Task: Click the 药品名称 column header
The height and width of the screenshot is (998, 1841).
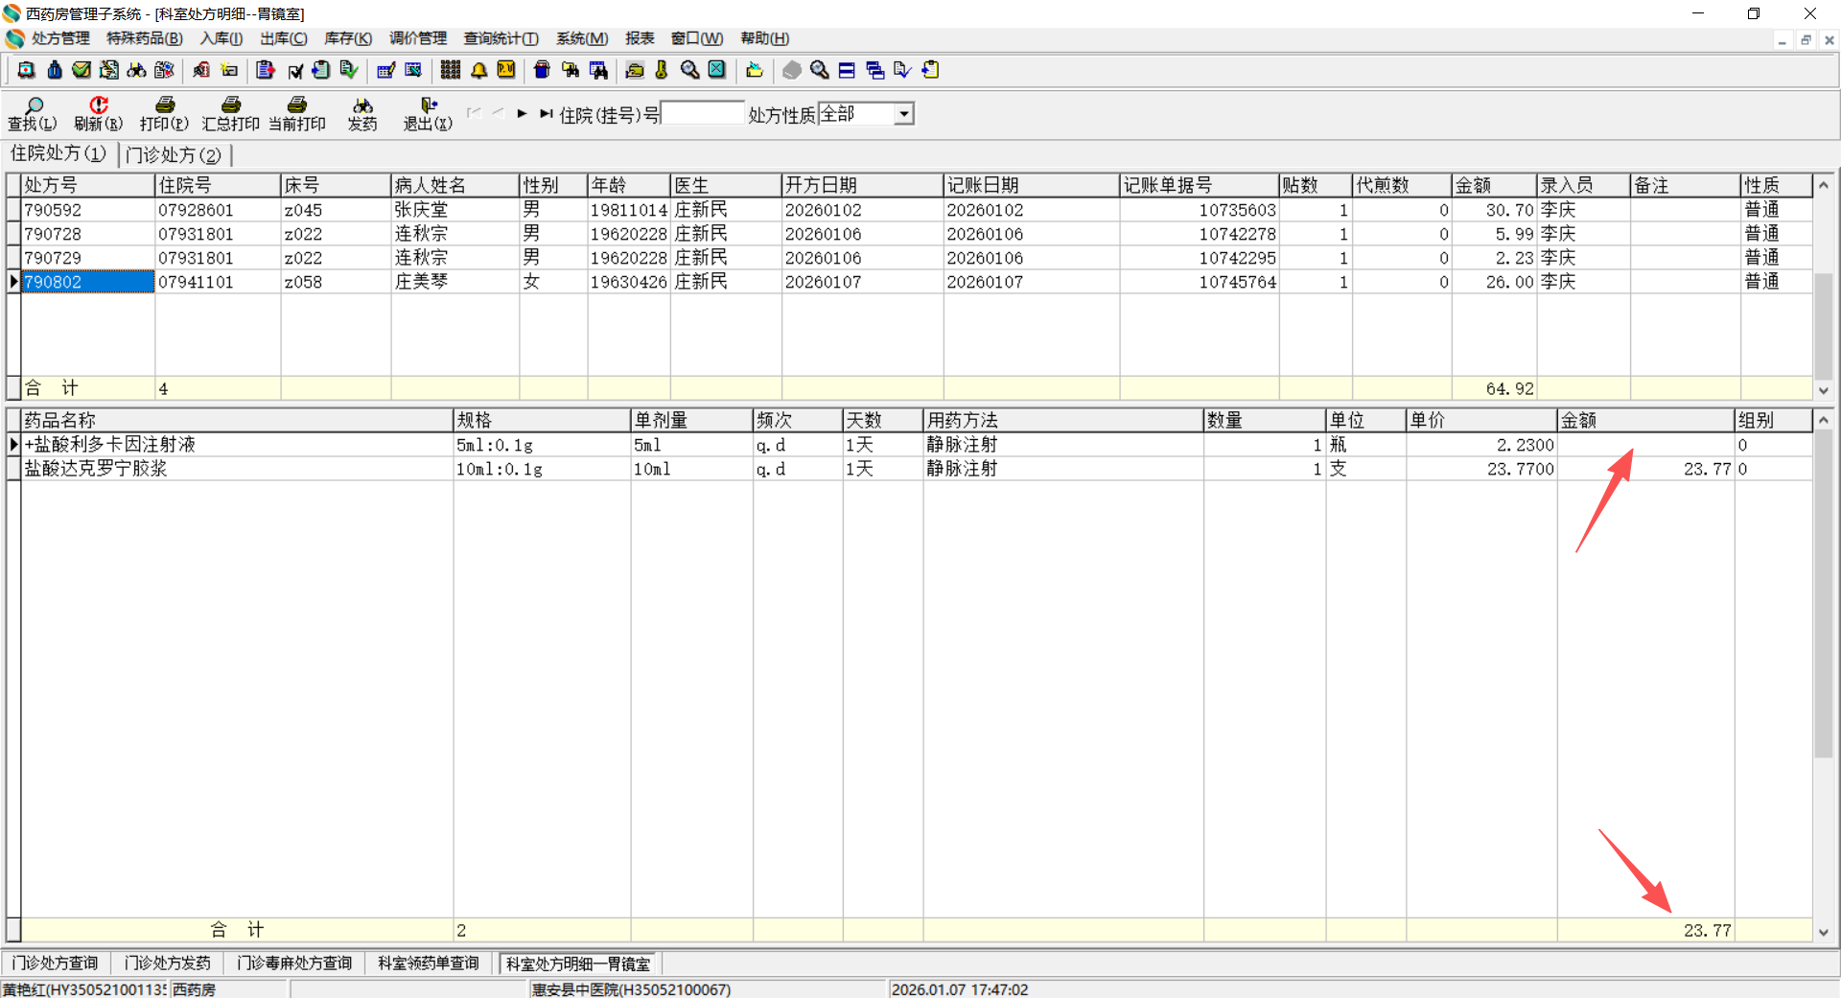Action: [x=237, y=420]
